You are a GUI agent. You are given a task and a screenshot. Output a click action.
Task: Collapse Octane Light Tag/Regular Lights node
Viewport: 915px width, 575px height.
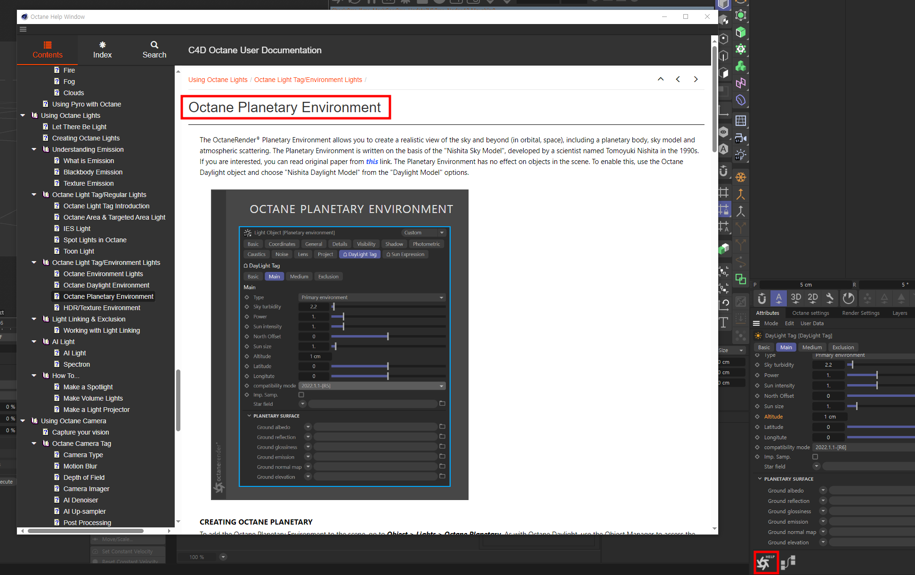coord(34,195)
